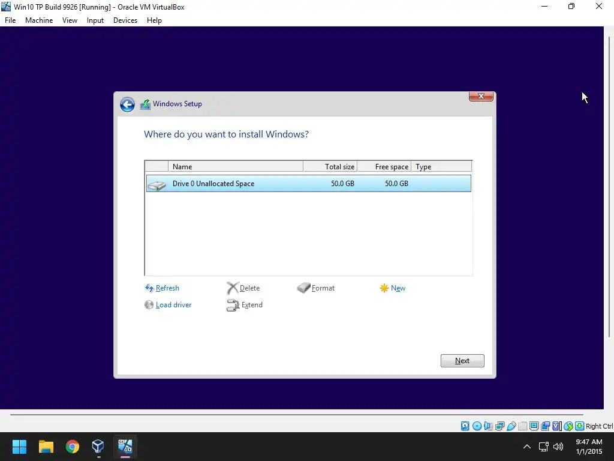
Task: Open File Explorer from the taskbar
Action: pyautogui.click(x=46, y=447)
